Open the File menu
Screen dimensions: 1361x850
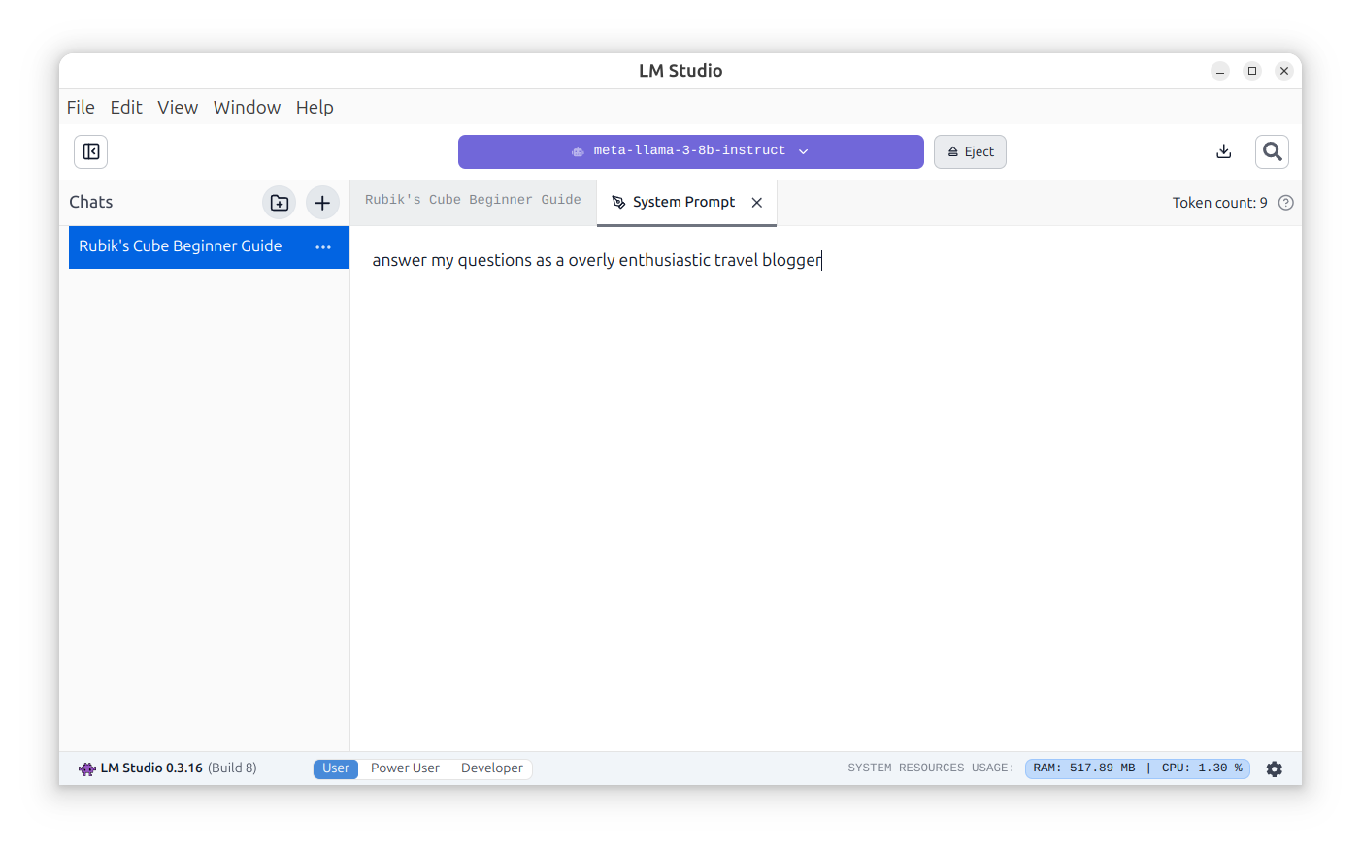tap(81, 107)
